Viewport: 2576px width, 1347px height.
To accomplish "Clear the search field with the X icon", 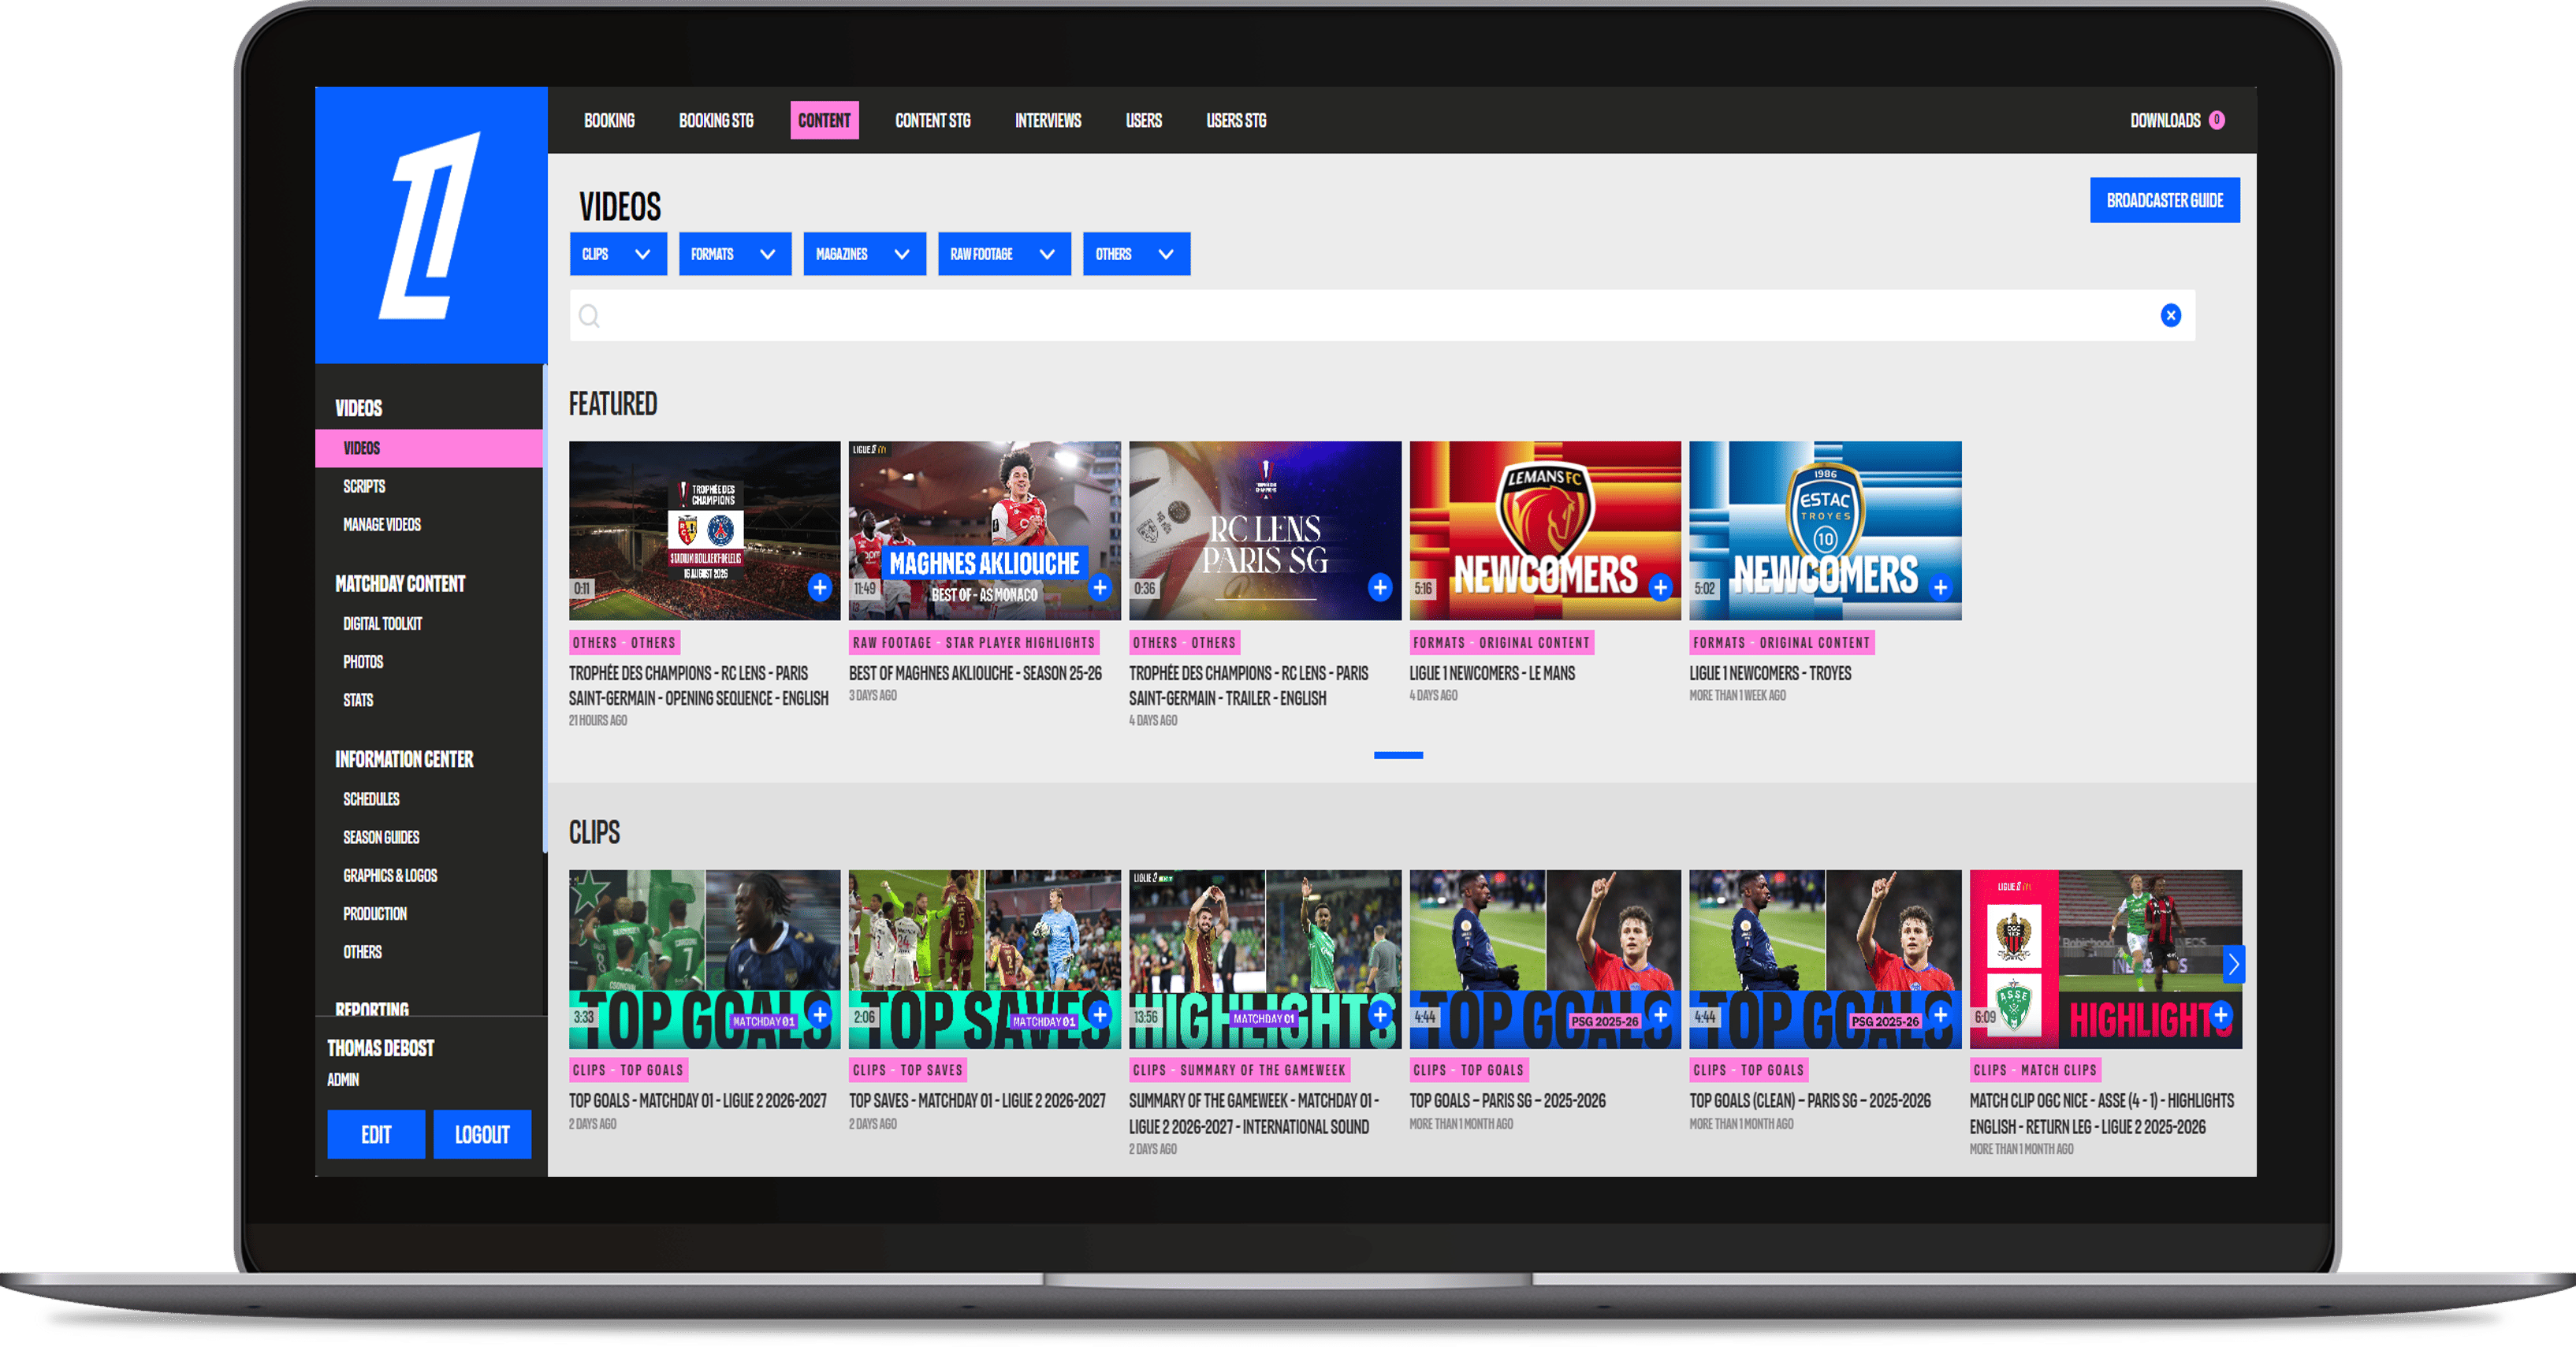I will pos(2170,315).
